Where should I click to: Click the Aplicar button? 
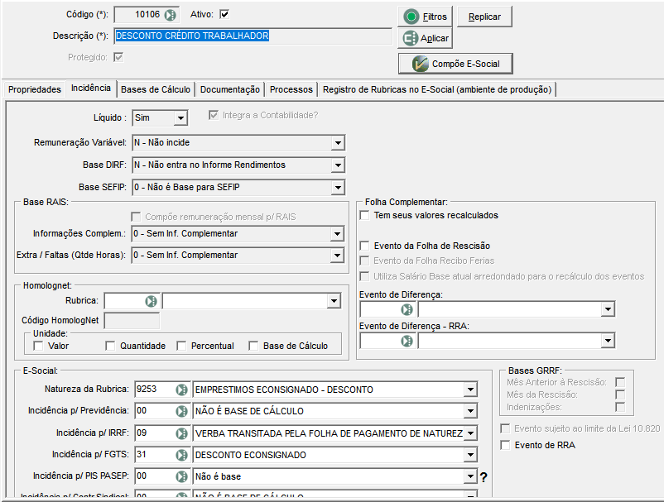pyautogui.click(x=426, y=39)
